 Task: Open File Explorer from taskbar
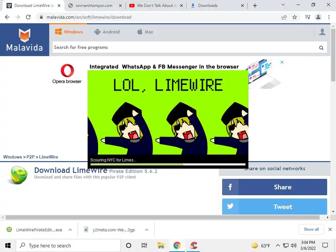point(161,245)
